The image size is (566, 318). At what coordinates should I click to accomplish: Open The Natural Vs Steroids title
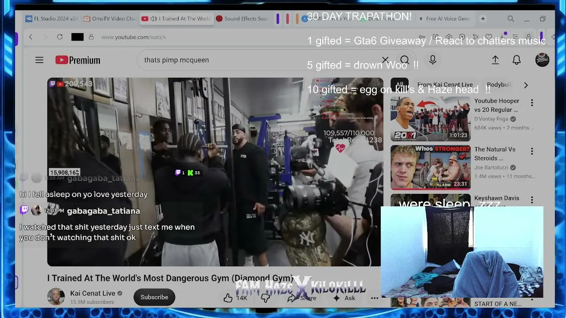coord(495,154)
